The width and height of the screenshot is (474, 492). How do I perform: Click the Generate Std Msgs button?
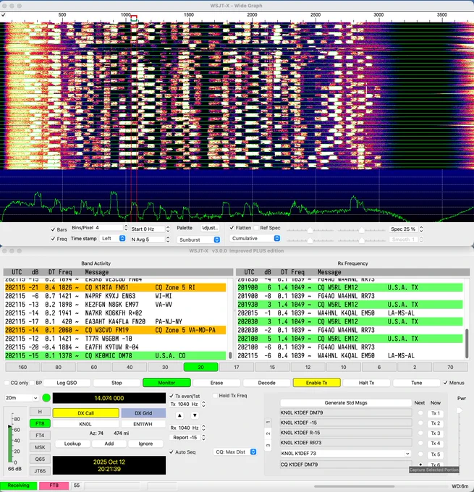click(346, 403)
